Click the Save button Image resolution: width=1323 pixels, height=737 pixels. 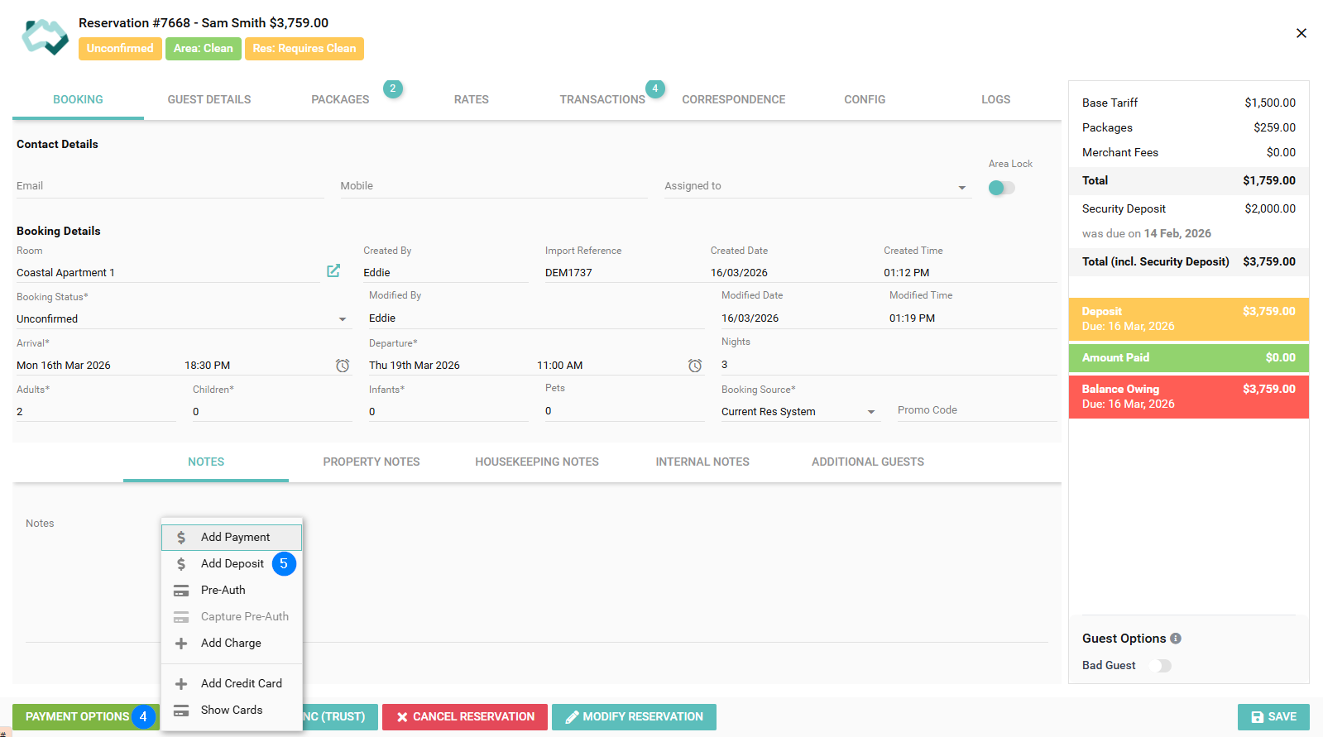tap(1273, 717)
